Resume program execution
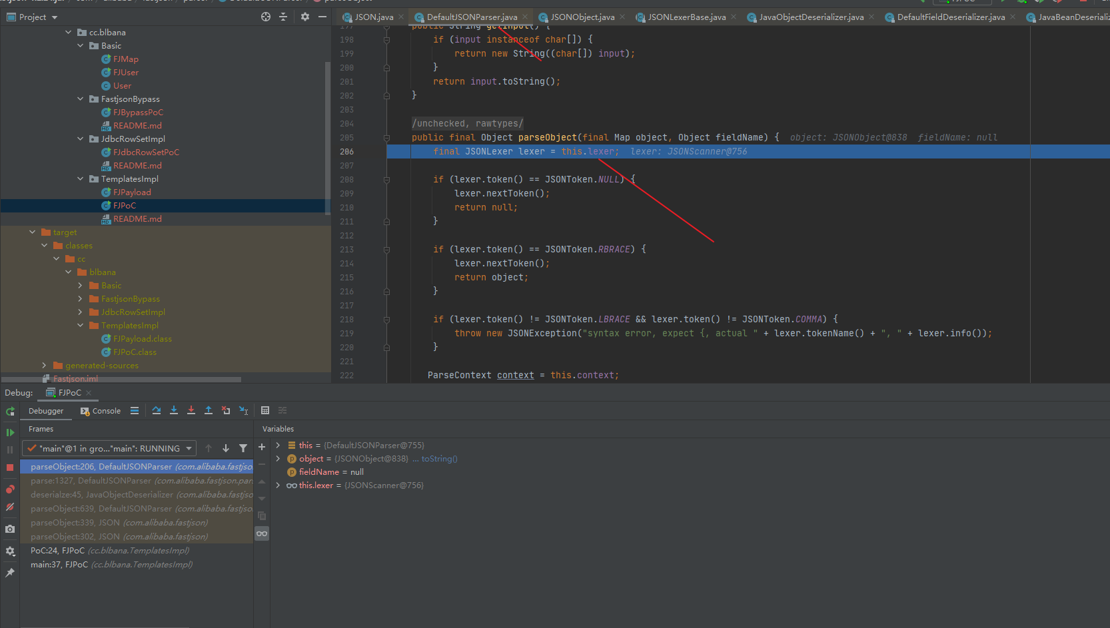The width and height of the screenshot is (1110, 628). click(10, 432)
